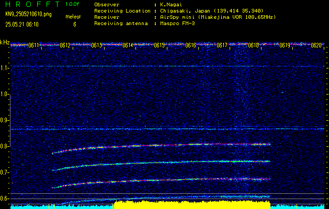The width and height of the screenshot is (329, 209).
Task: Click the yellow signal power bar at bottom
Action: (x=192, y=205)
